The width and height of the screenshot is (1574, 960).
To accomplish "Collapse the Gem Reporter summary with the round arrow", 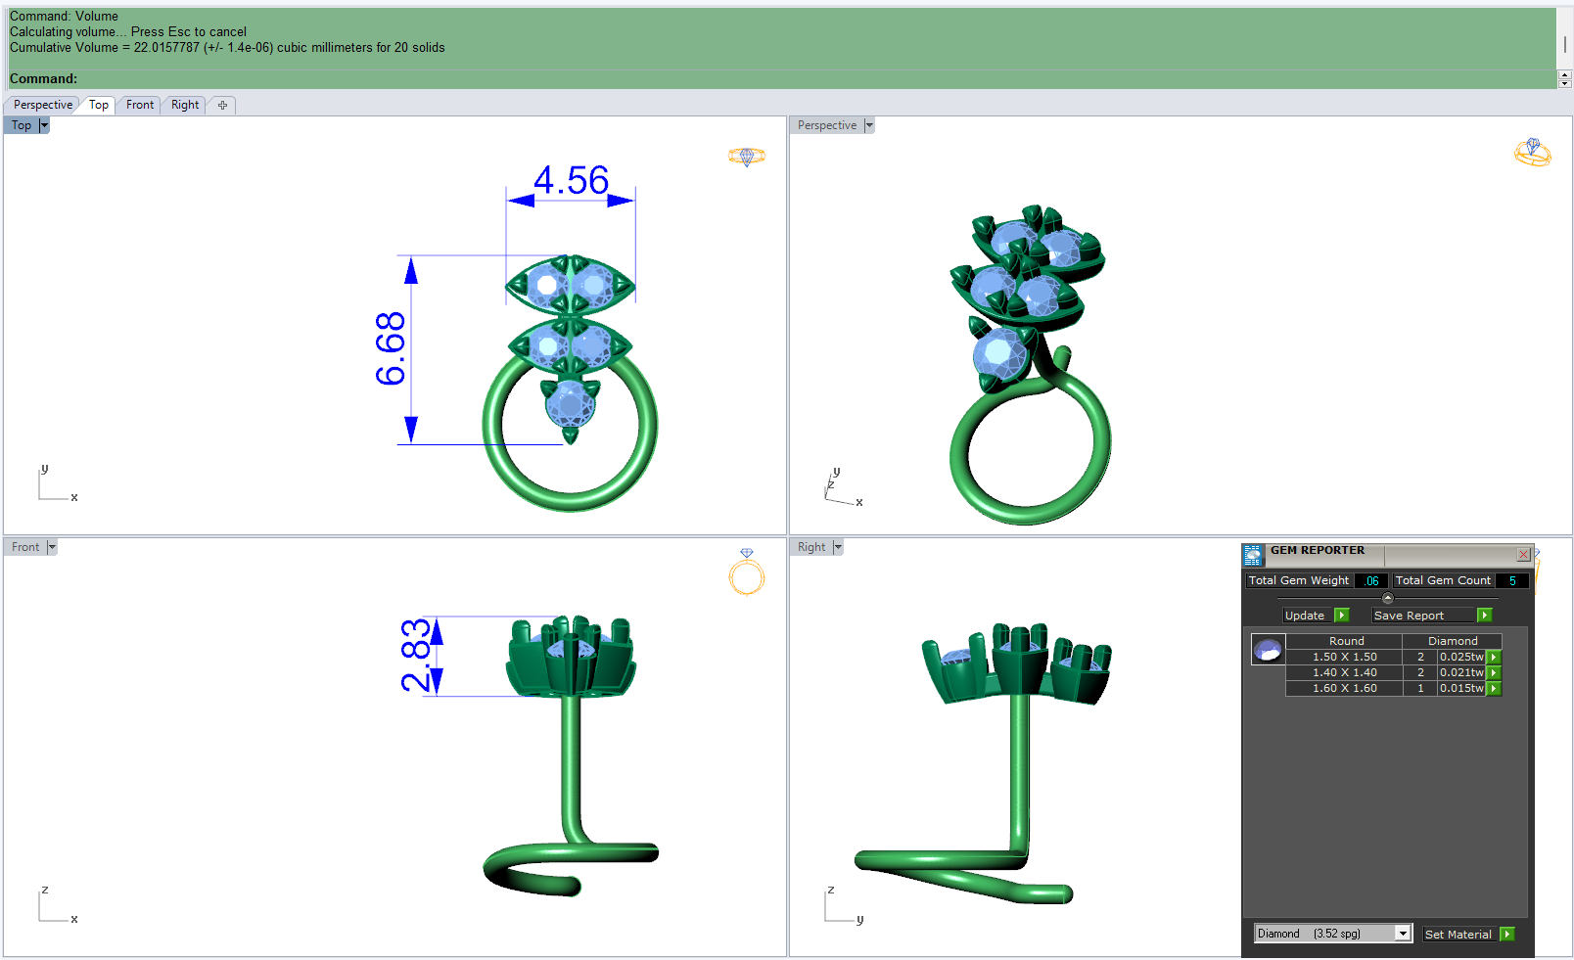I will (x=1387, y=598).
